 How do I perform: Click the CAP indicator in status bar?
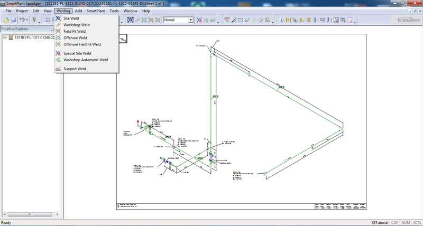click(394, 223)
